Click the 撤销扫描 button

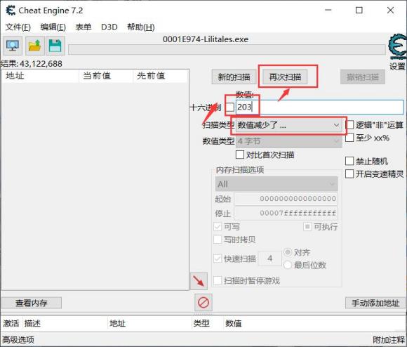click(x=363, y=77)
